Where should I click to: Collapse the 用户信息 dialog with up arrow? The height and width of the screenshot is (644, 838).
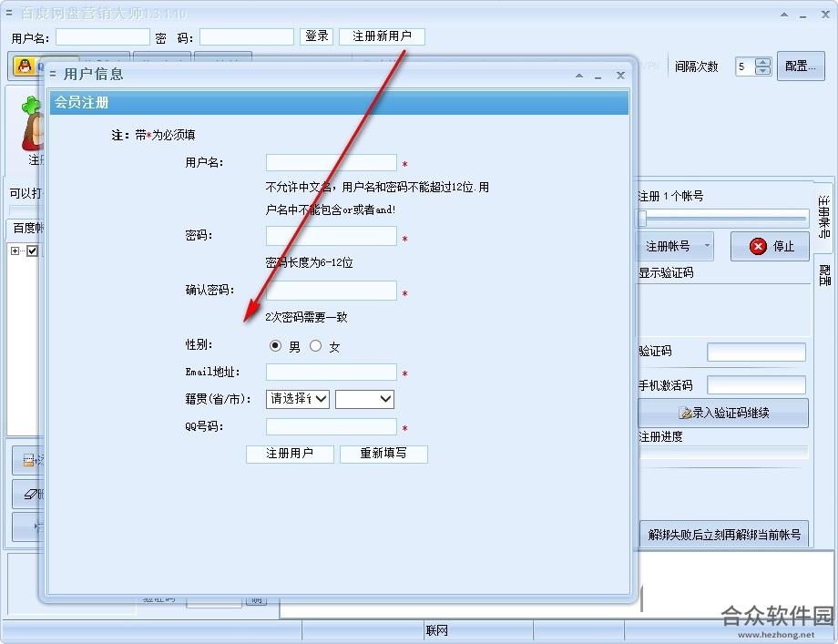point(579,76)
